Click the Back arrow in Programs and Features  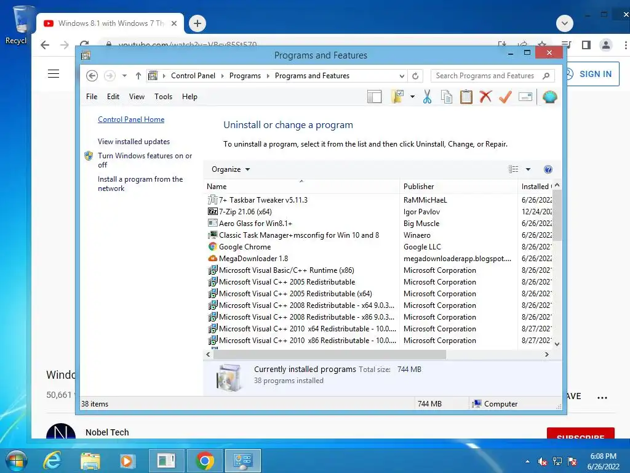pos(92,76)
